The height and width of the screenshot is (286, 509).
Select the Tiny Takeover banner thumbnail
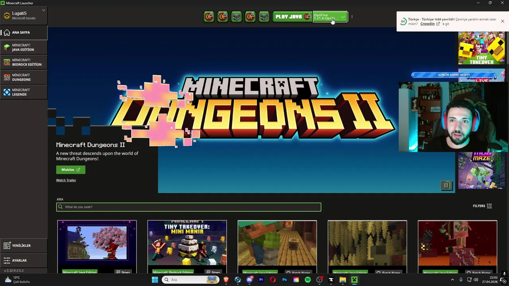482,48
